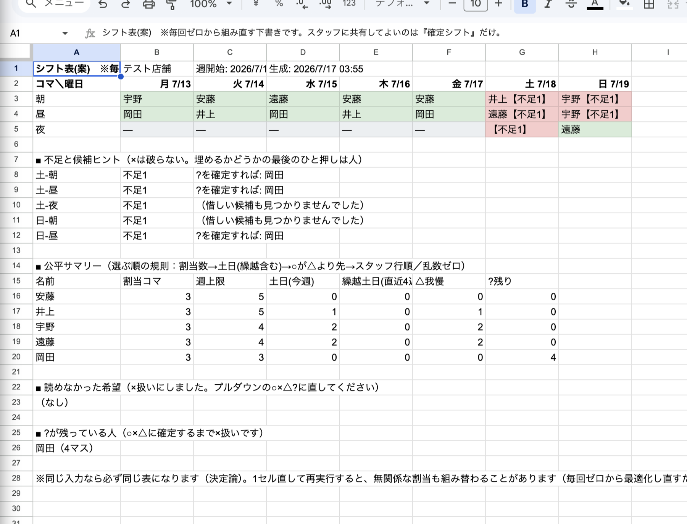Click the 遠藤 cell in the 夜 row
Screen dimensions: 687x524
595,129
